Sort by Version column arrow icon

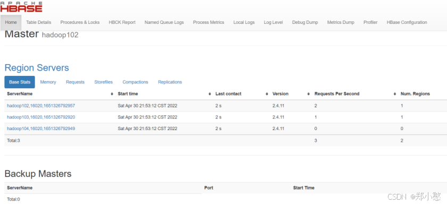[309, 94]
